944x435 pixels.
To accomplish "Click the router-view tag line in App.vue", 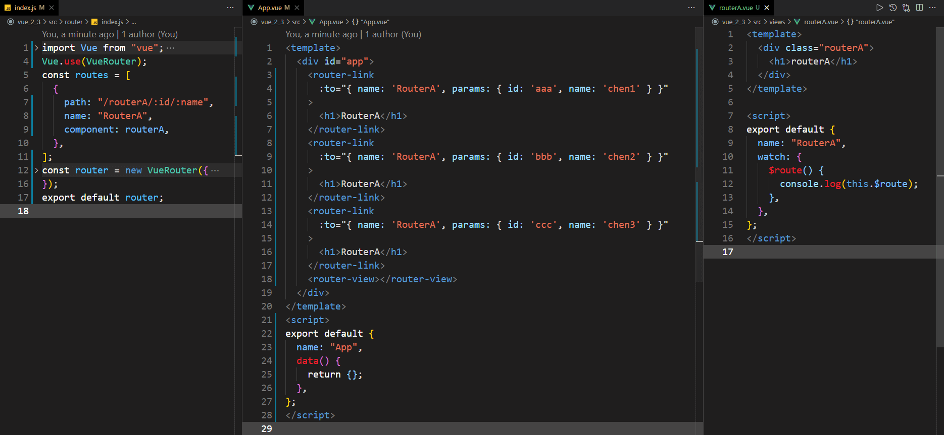I will point(382,279).
